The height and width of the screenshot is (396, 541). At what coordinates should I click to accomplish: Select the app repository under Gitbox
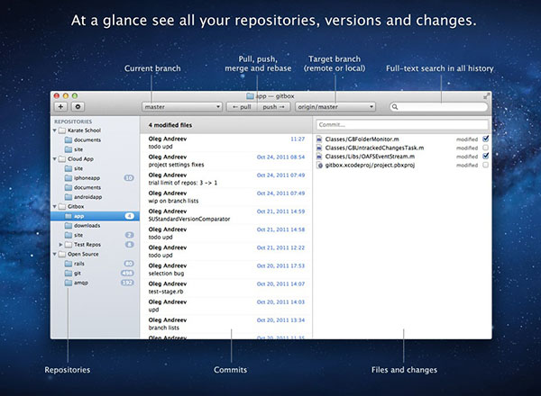tap(79, 216)
